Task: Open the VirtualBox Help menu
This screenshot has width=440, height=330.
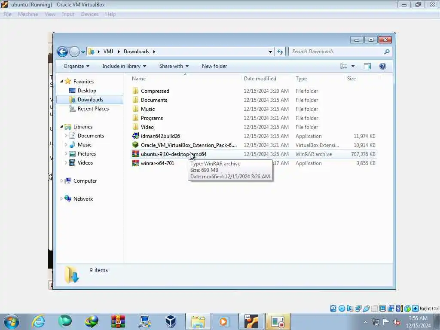Action: pyautogui.click(x=110, y=14)
